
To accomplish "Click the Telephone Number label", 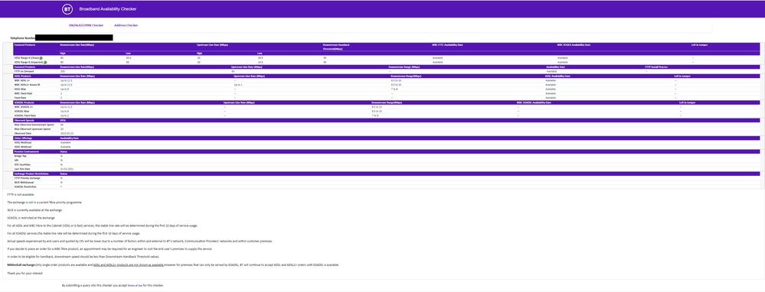I will 22,37.
